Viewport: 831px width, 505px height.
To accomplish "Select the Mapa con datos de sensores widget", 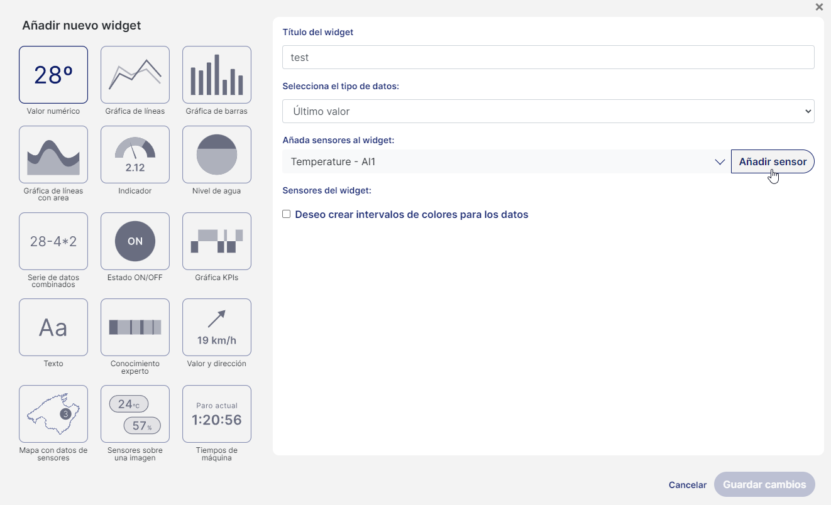I will tap(53, 414).
